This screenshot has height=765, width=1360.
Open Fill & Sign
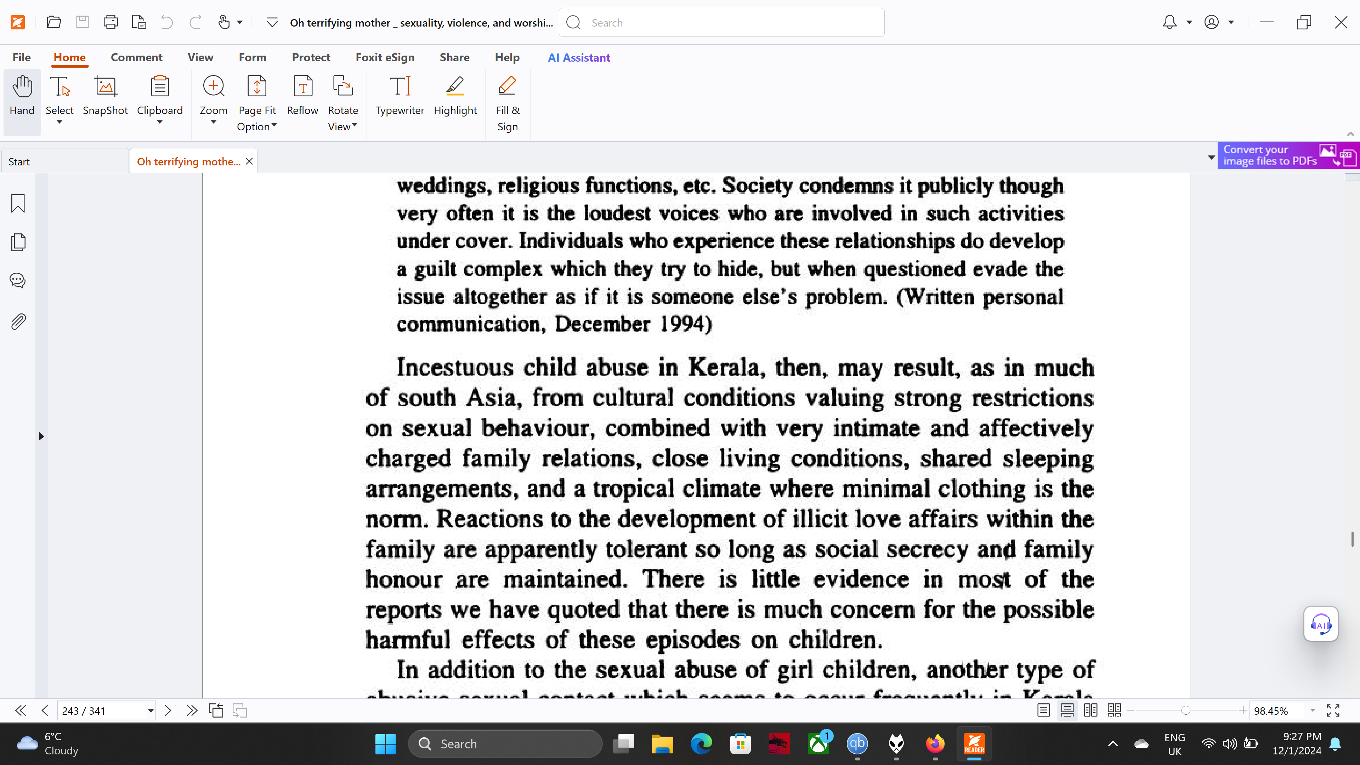click(x=508, y=103)
